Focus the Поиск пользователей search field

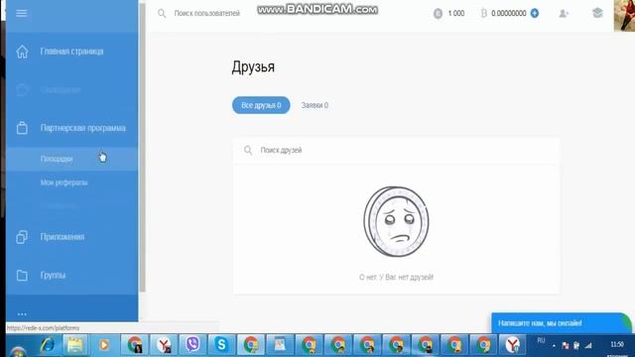coord(207,13)
